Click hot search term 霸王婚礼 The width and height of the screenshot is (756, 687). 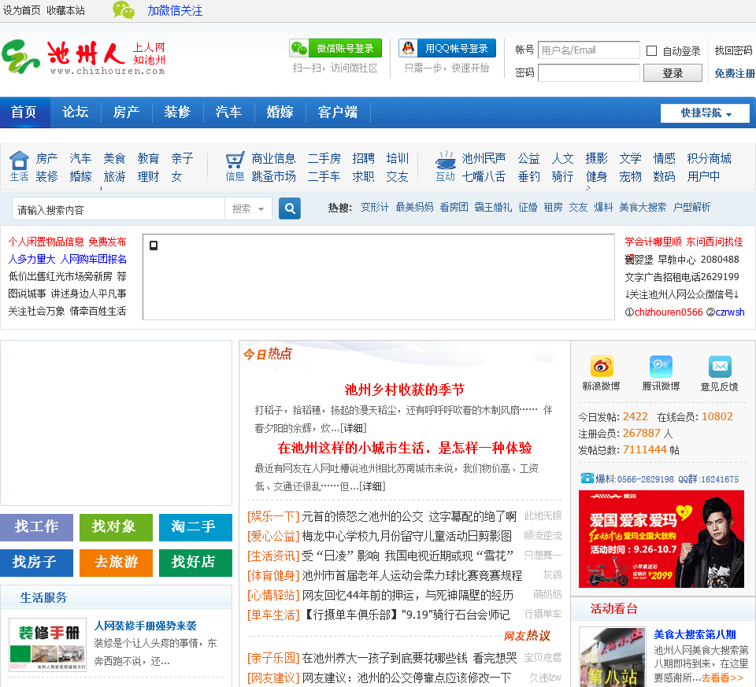493,208
